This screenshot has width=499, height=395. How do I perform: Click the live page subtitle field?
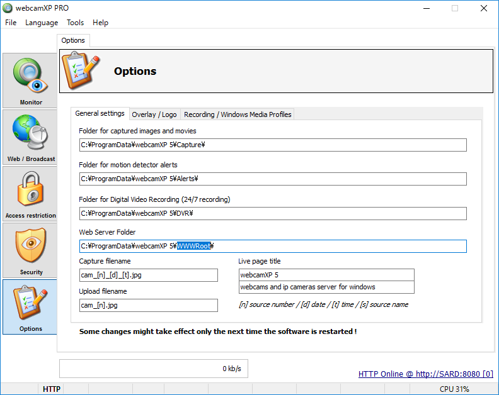tap(326, 287)
